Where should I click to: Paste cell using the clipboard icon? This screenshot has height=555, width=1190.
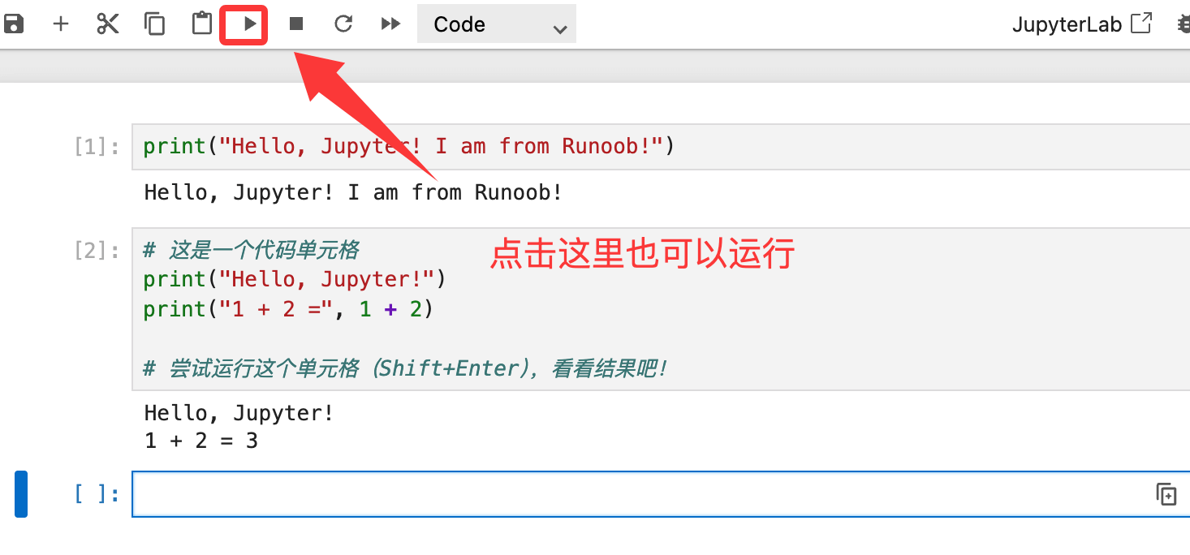[201, 24]
